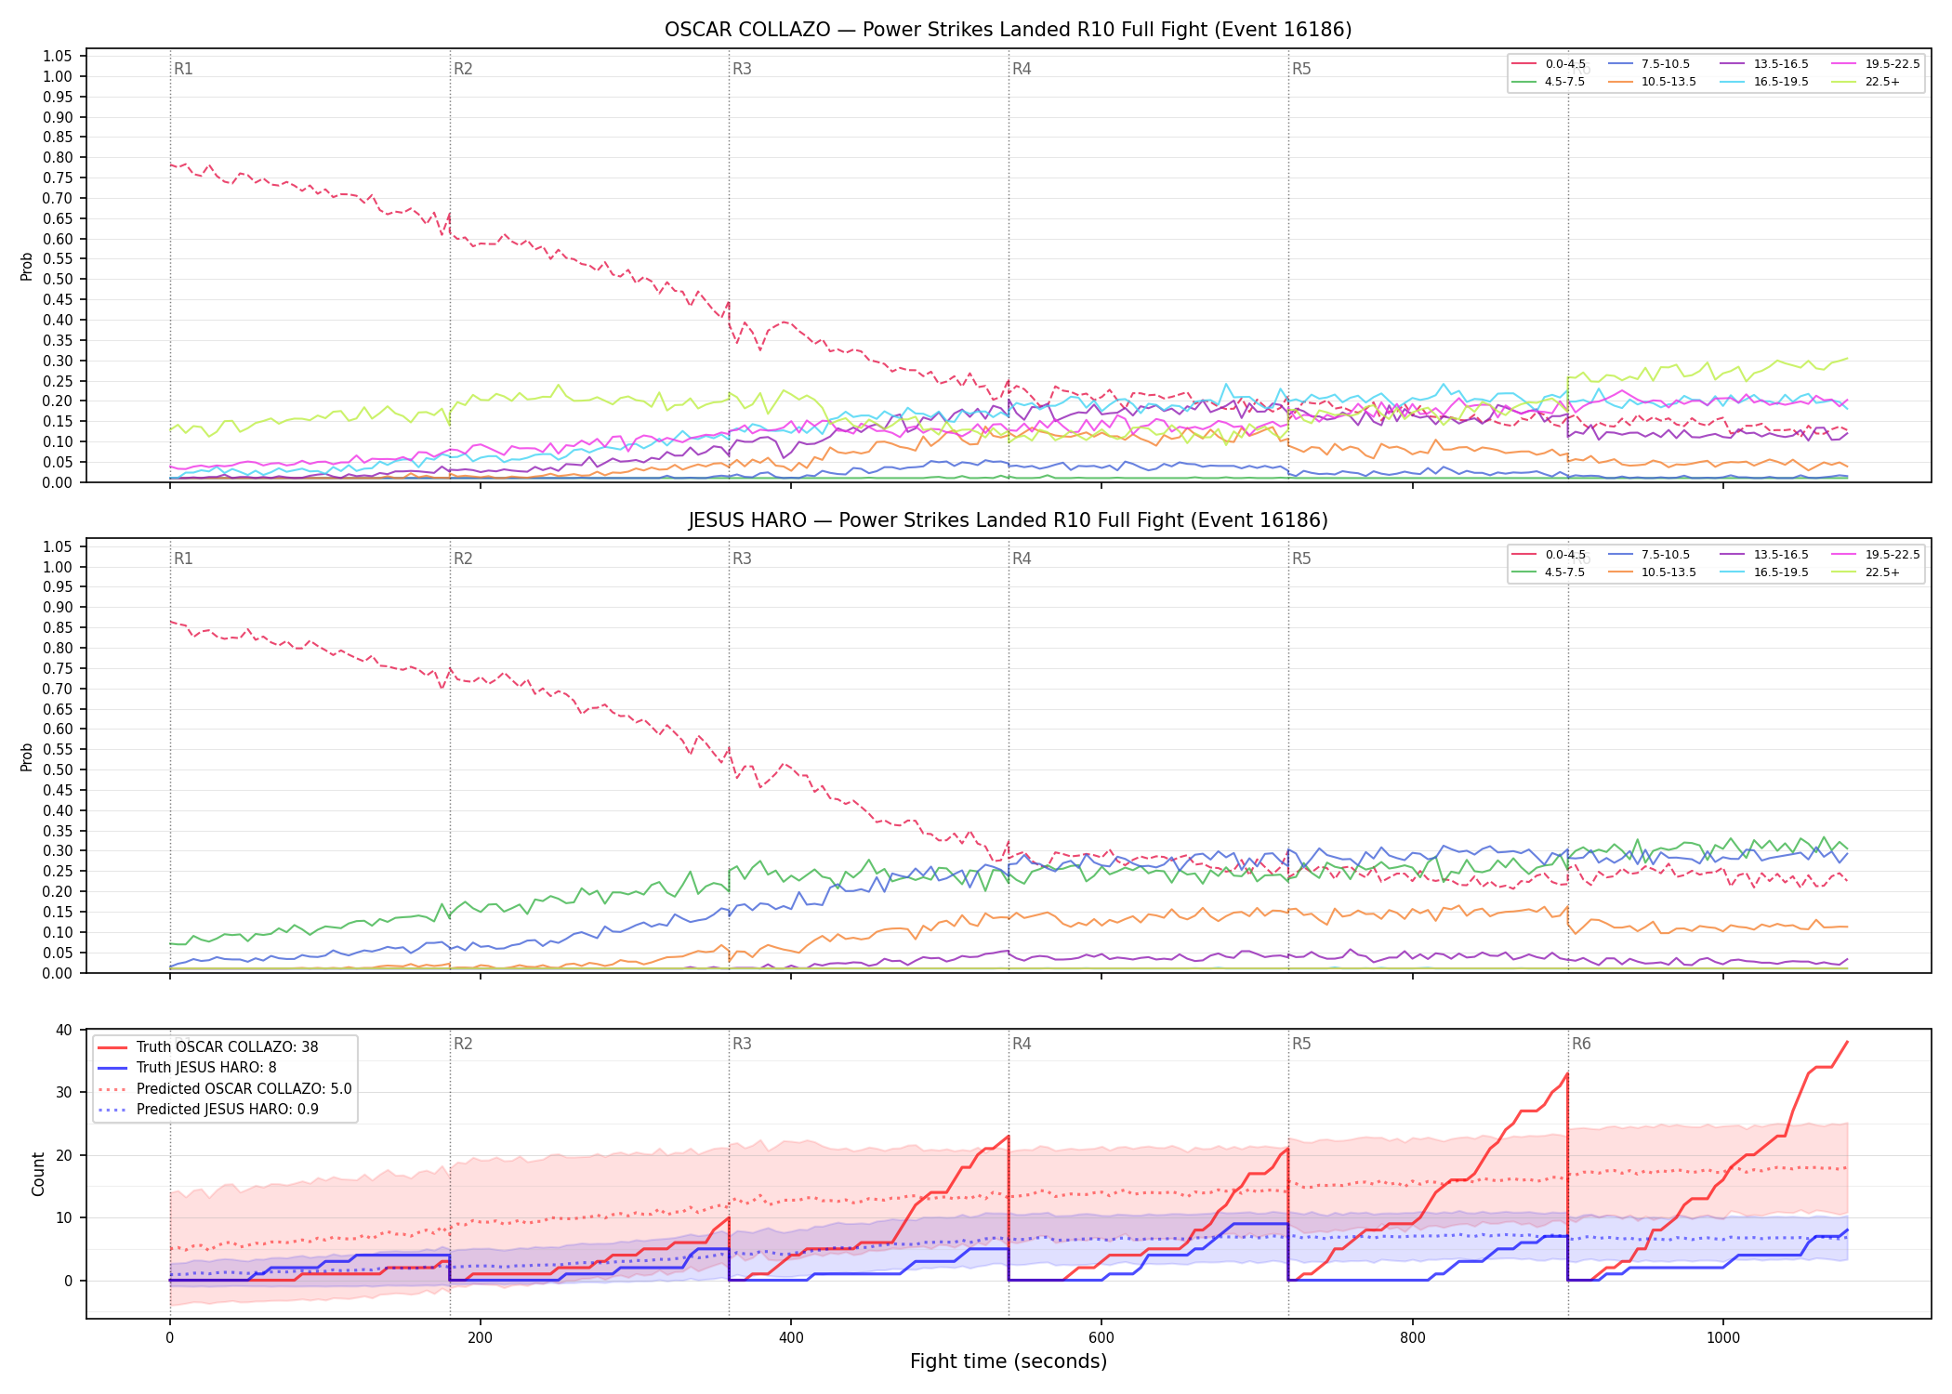This screenshot has width=1952, height=1394.
Task: Click the 200 tick label on time axis
Action: [x=480, y=1338]
